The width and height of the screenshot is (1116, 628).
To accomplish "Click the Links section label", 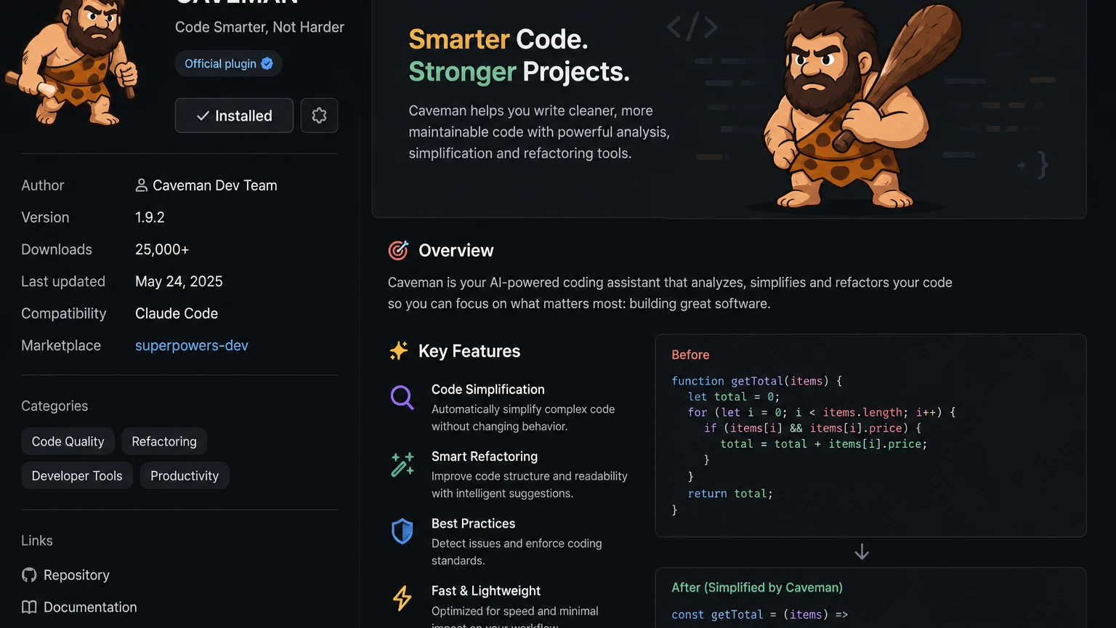I will (x=37, y=541).
